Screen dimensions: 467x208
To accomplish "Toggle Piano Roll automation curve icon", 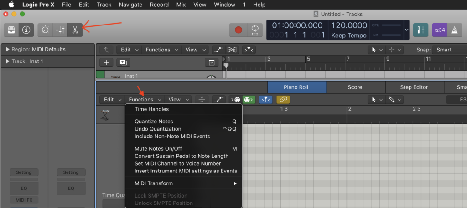I will point(218,100).
